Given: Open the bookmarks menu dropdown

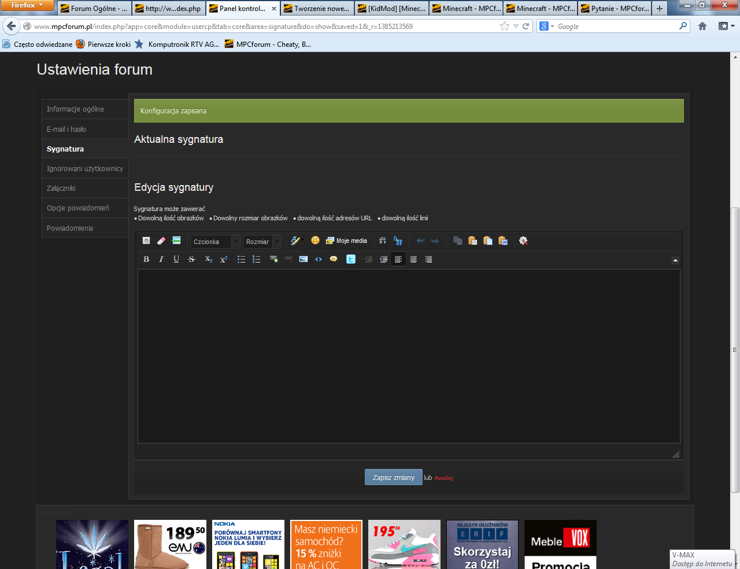Looking at the screenshot, I should (727, 26).
